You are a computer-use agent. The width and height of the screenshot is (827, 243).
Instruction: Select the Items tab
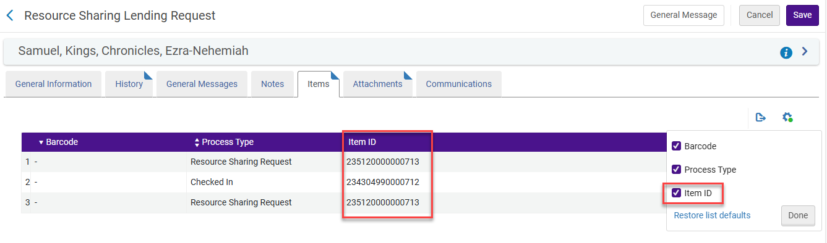319,84
